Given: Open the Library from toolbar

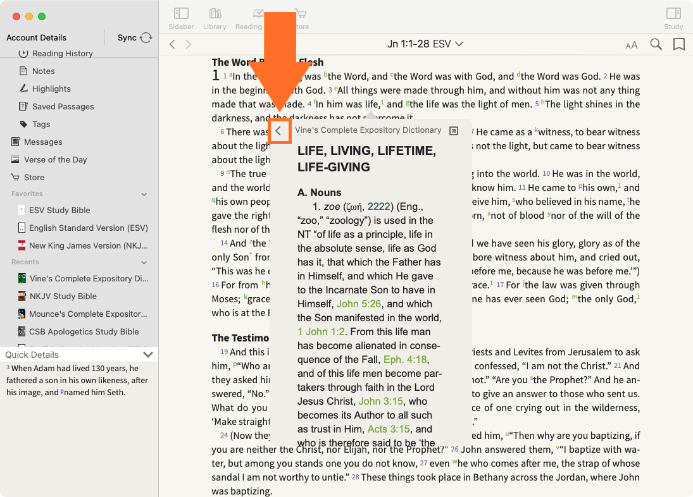Looking at the screenshot, I should (215, 20).
